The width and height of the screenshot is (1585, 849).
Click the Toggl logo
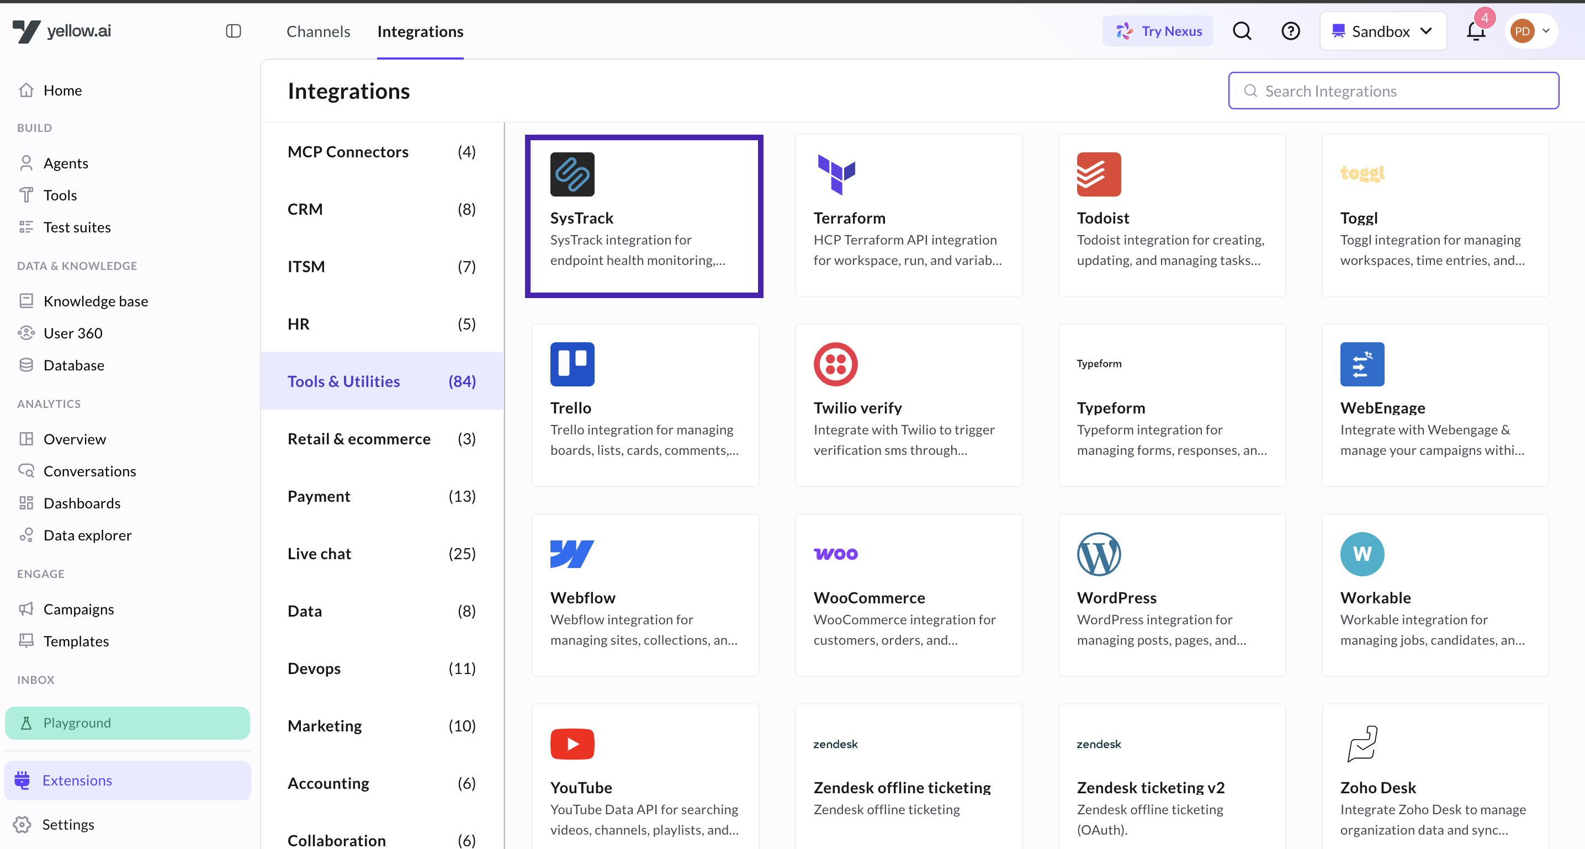(x=1363, y=174)
